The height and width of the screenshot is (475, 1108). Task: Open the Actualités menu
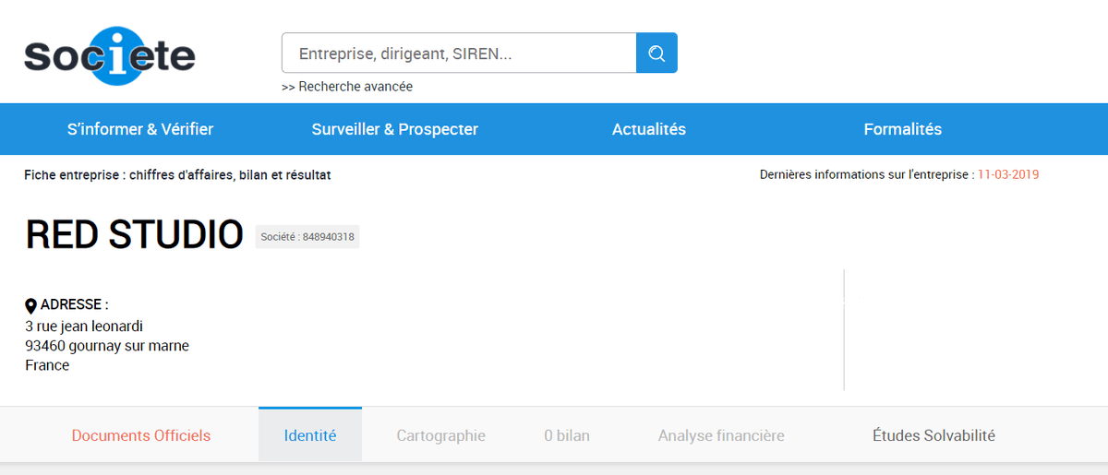pos(649,129)
